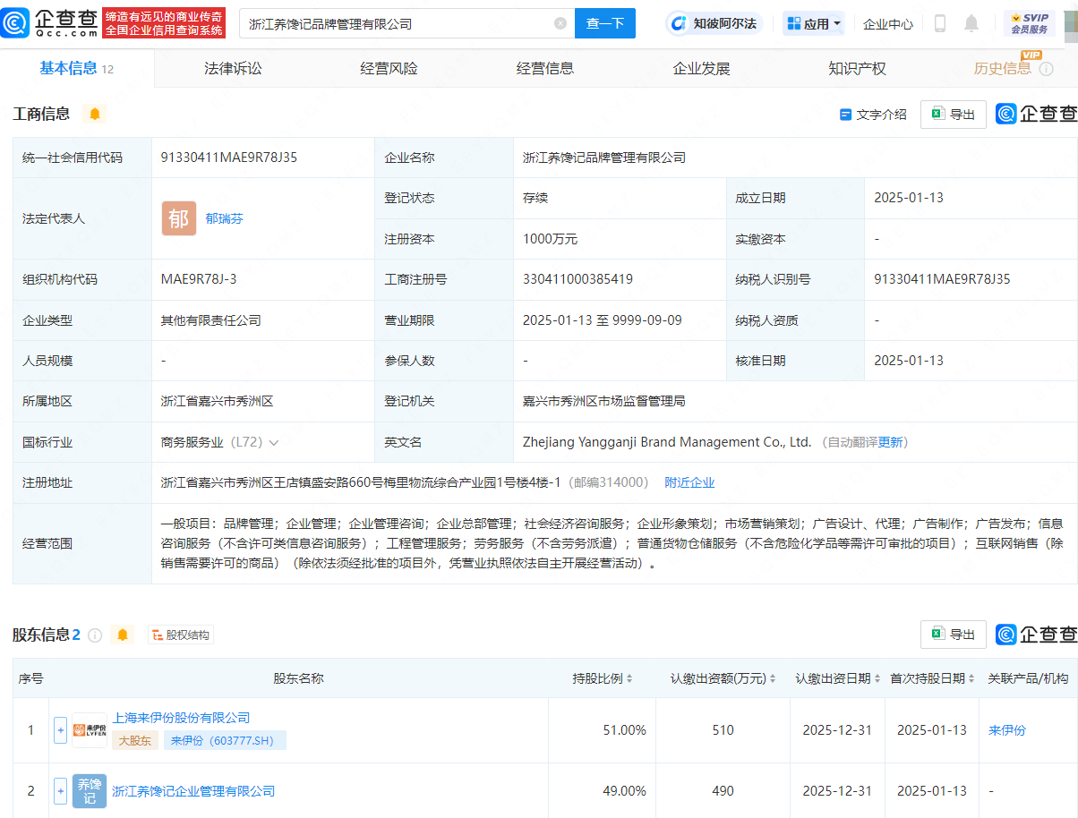Export 股东信息 with the 导出 button
The image size is (1078, 818).
click(x=954, y=635)
